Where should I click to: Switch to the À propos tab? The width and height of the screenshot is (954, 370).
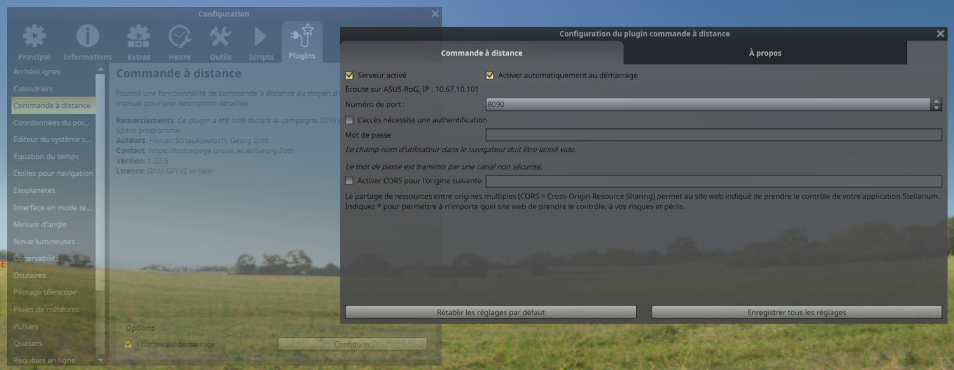[765, 53]
